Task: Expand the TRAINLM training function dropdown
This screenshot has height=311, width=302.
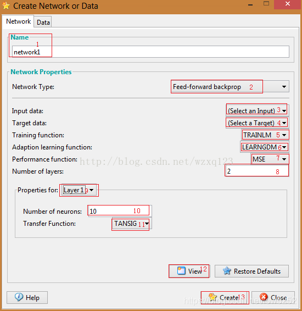Action: tap(265, 135)
